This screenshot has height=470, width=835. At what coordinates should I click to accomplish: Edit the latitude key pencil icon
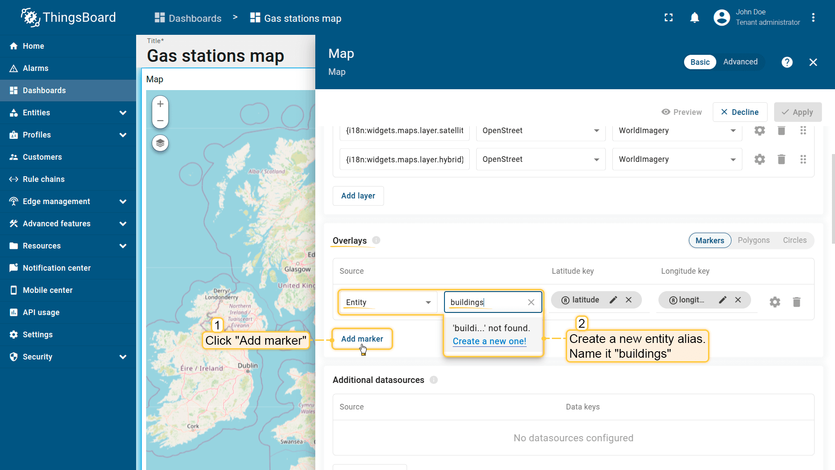click(x=613, y=300)
